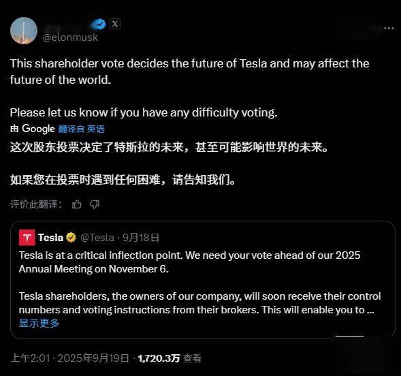Click the X affiliation badge icon
The height and width of the screenshot is (376, 401).
115,24
